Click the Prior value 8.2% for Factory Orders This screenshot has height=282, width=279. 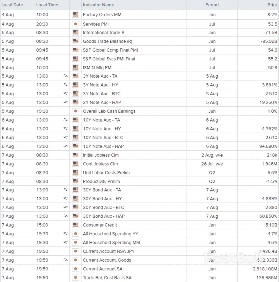(x=272, y=14)
